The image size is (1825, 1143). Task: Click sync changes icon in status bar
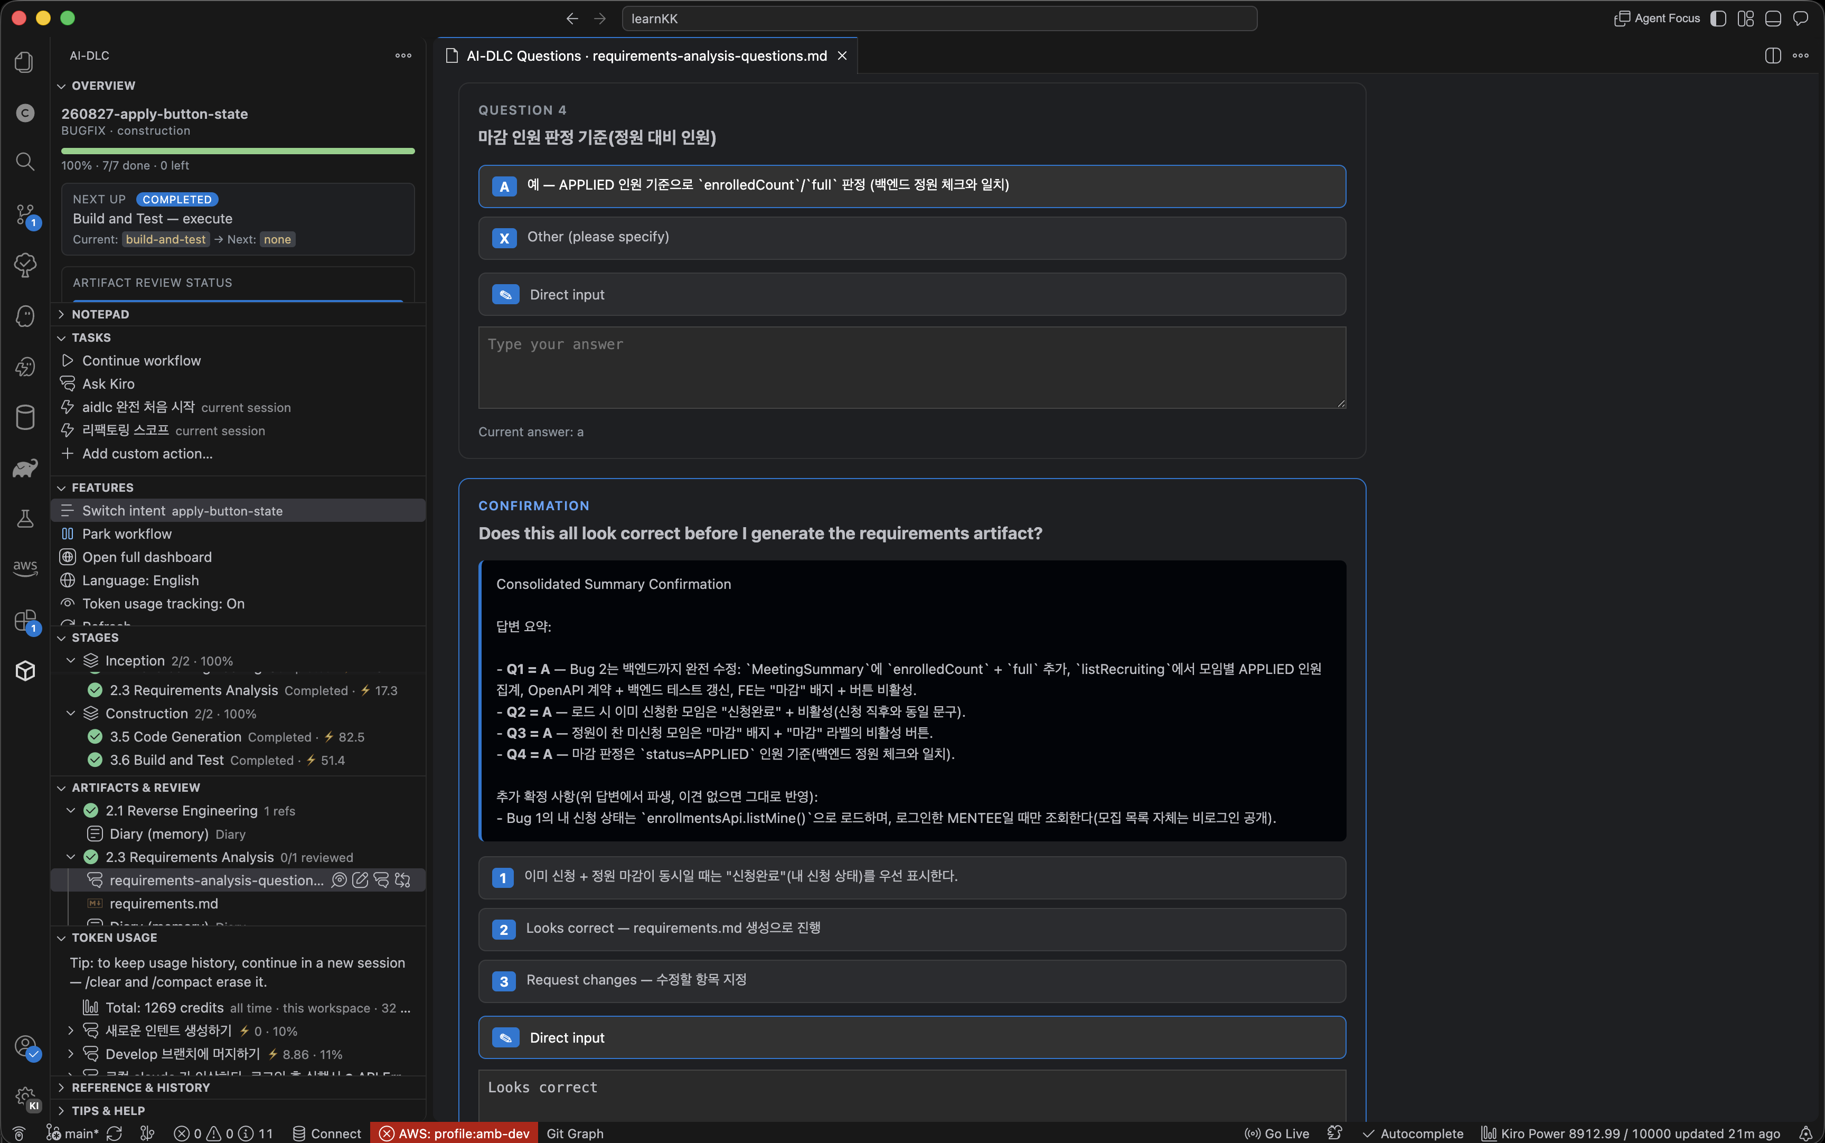coord(114,1133)
